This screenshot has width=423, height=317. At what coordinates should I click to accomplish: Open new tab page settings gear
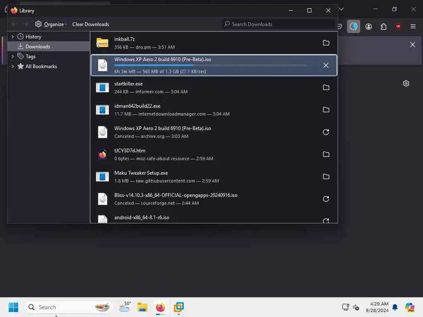click(406, 83)
